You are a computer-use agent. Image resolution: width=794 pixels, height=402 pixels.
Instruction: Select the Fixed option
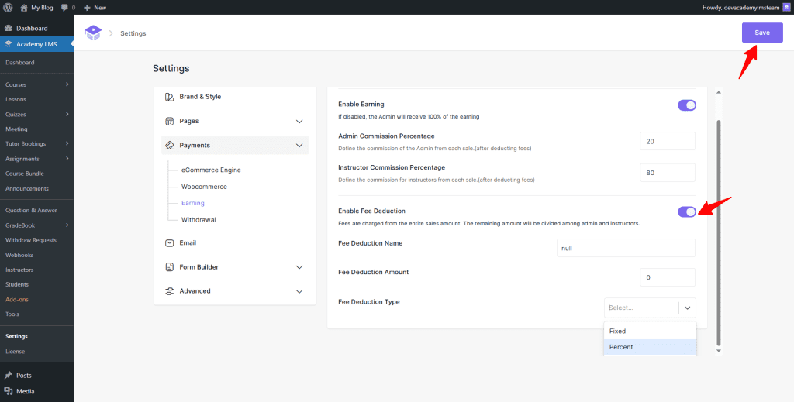651,332
